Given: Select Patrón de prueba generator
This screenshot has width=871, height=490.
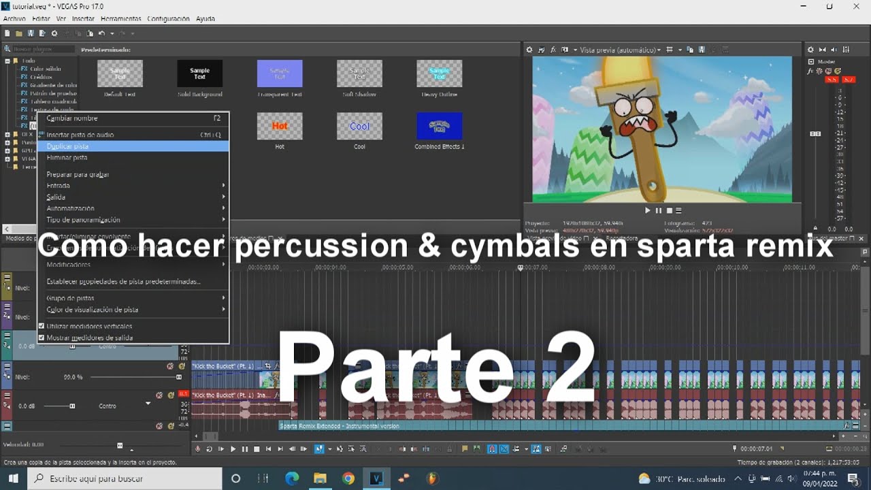Looking at the screenshot, I should pos(53,93).
